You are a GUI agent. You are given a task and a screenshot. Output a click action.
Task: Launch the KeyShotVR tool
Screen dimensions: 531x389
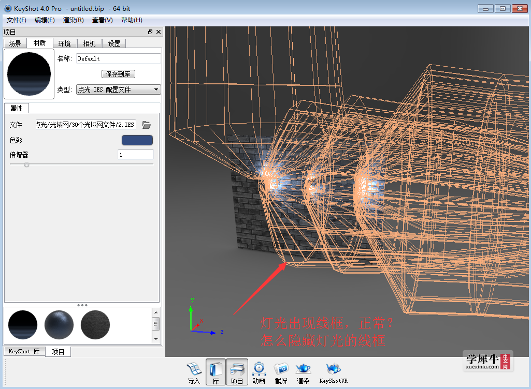334,372
